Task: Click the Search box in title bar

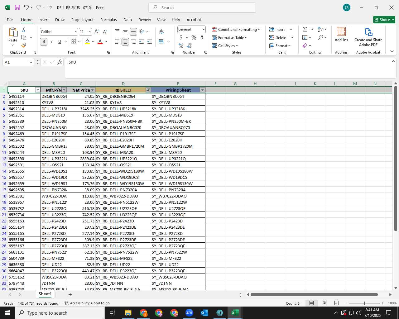Action: [202, 7]
